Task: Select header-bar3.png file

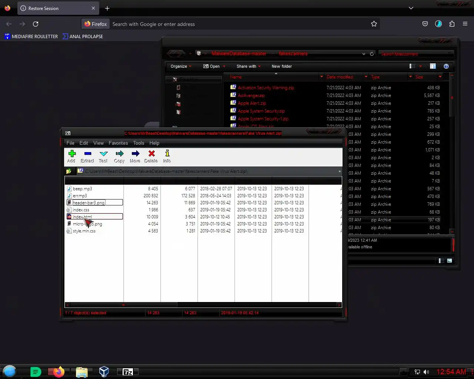Action: coord(94,203)
